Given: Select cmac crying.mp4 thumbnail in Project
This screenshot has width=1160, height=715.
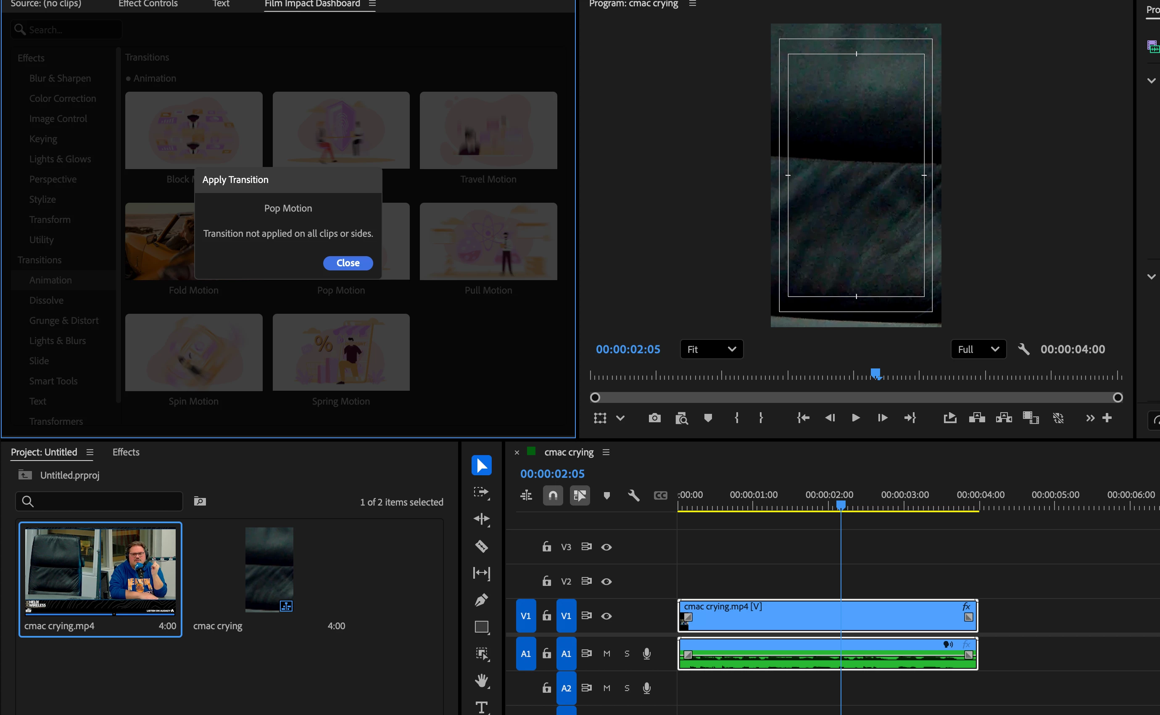Looking at the screenshot, I should (100, 571).
